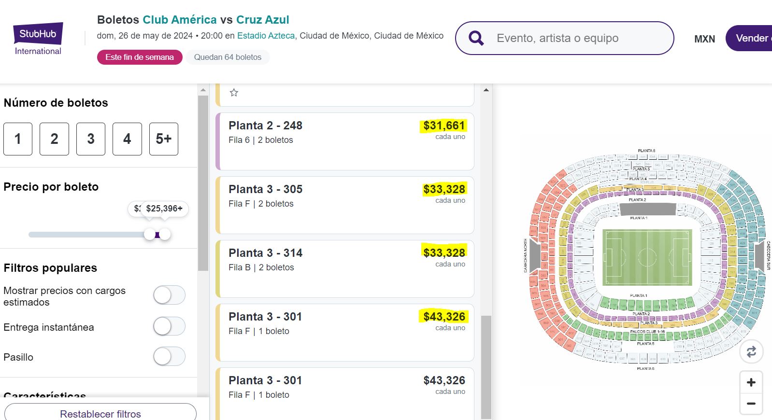Enable Mostrar precios con cargos estimados toggle
Viewport: 772px width, 420px height.
pyautogui.click(x=169, y=295)
